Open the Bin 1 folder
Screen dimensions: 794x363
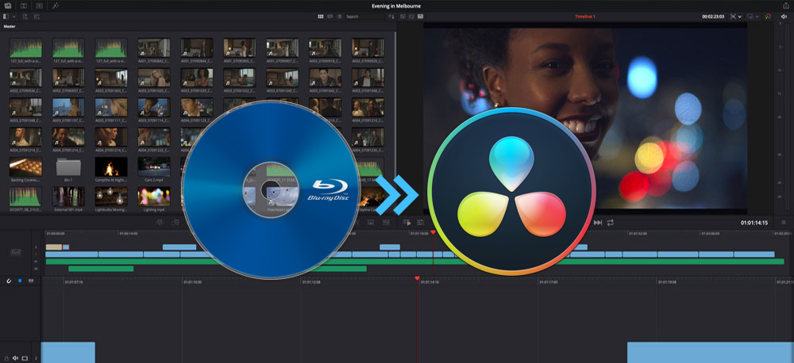pos(68,166)
